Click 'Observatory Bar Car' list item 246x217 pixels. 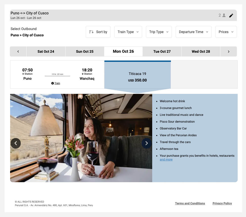tap(173, 128)
